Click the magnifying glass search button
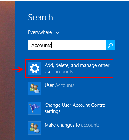This screenshot has height=140, width=129. coord(110,45)
